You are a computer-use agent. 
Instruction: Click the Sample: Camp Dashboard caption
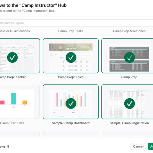pos(71,123)
